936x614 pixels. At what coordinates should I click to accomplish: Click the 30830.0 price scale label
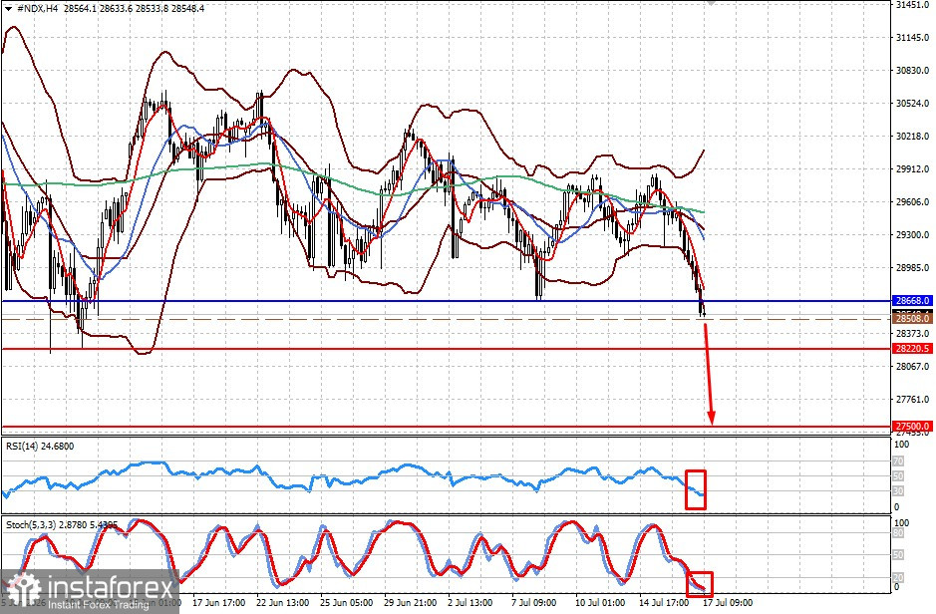(x=913, y=70)
